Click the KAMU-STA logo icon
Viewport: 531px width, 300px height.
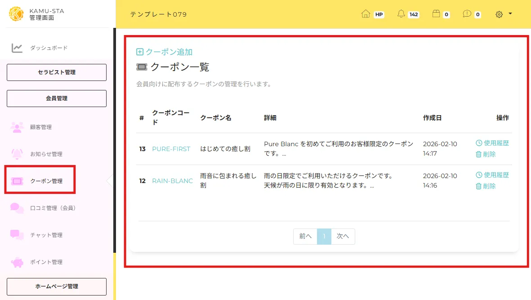pyautogui.click(x=16, y=14)
